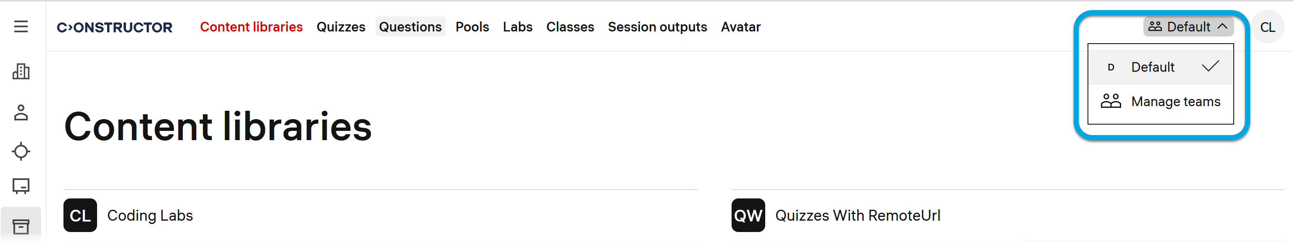
Task: Switch to the Classes tab
Action: click(570, 27)
